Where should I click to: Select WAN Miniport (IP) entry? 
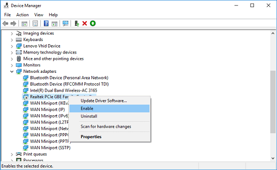[x=48, y=110]
